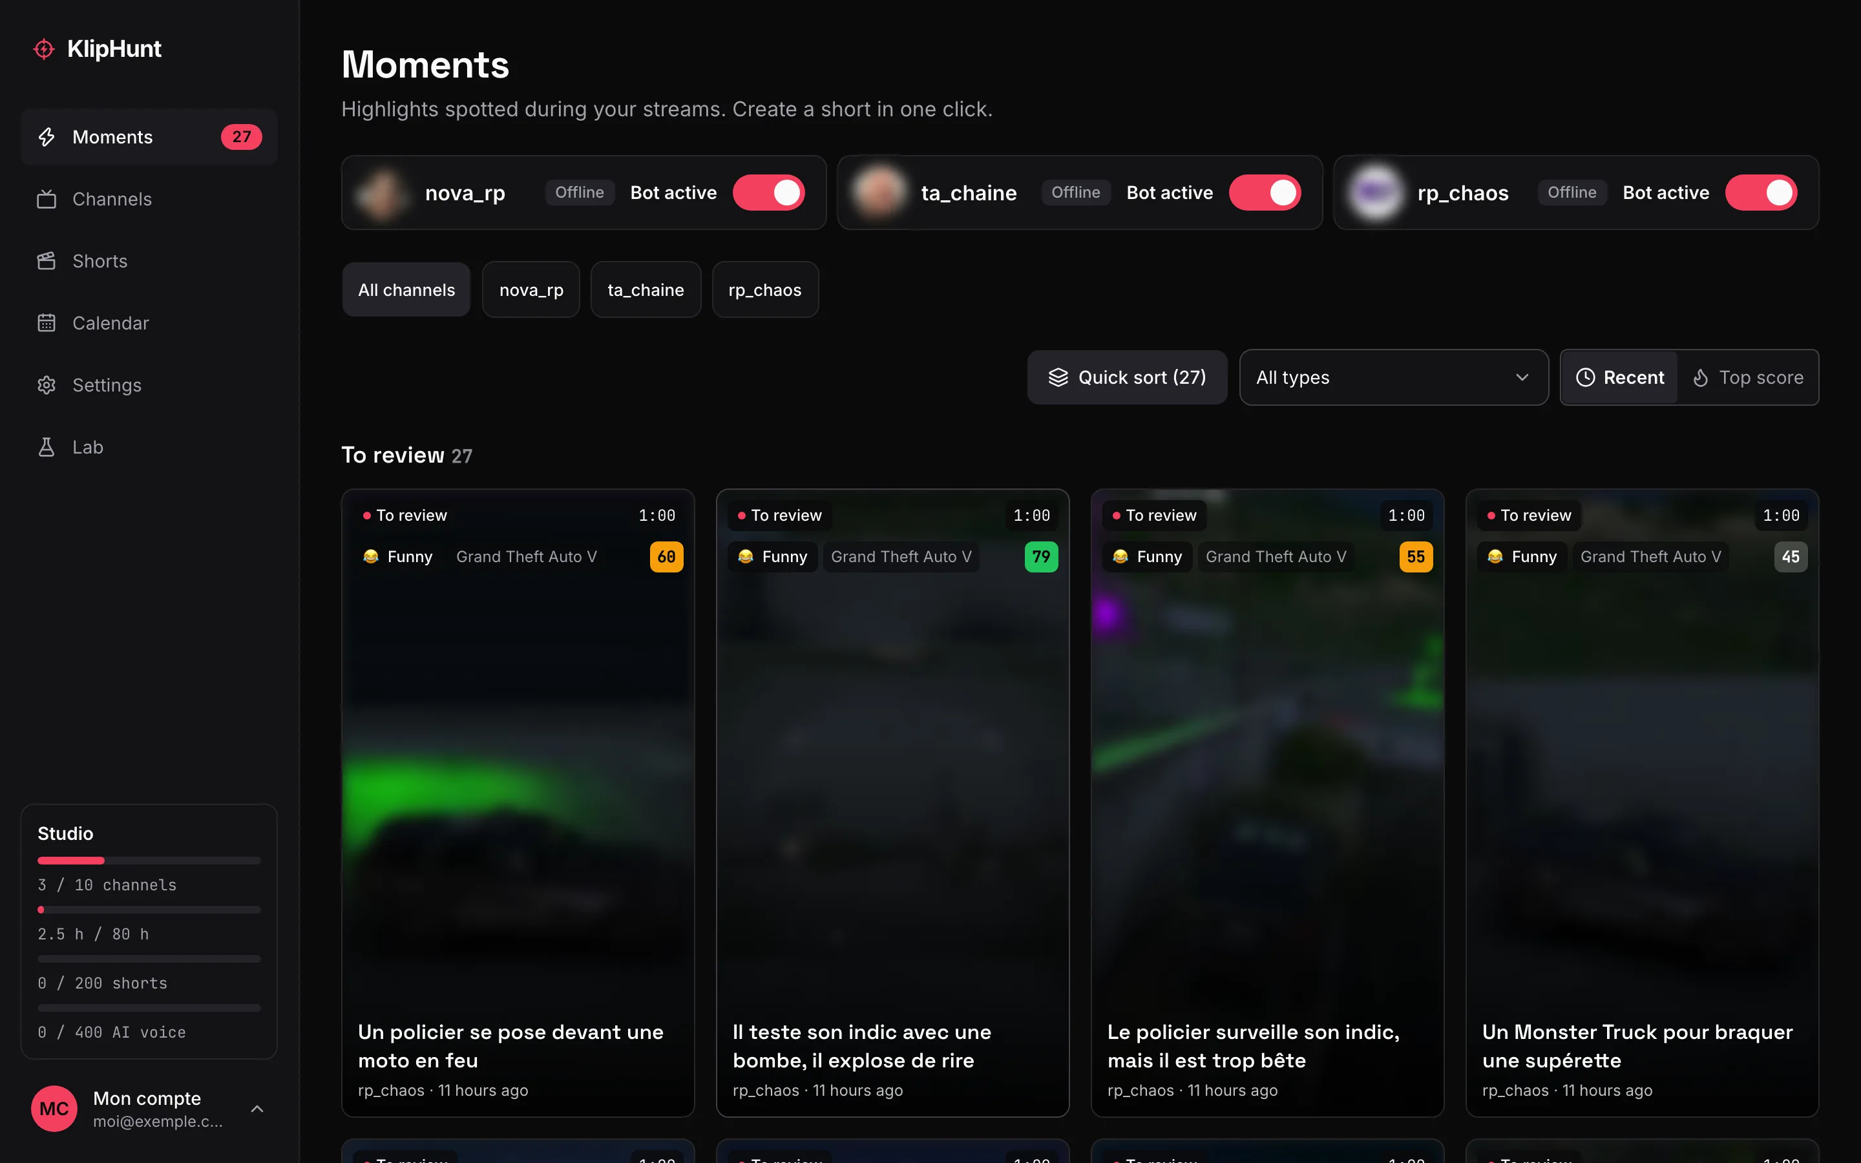This screenshot has width=1861, height=1163.
Task: Open the Shorts menu item
Action: [x=149, y=261]
